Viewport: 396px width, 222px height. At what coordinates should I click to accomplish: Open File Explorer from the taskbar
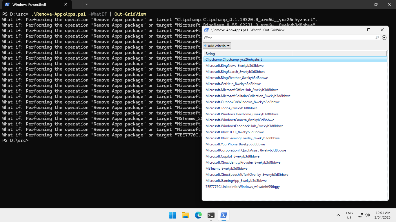click(x=186, y=215)
